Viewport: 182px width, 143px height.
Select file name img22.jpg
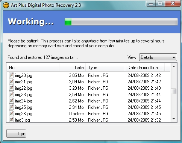24,88
